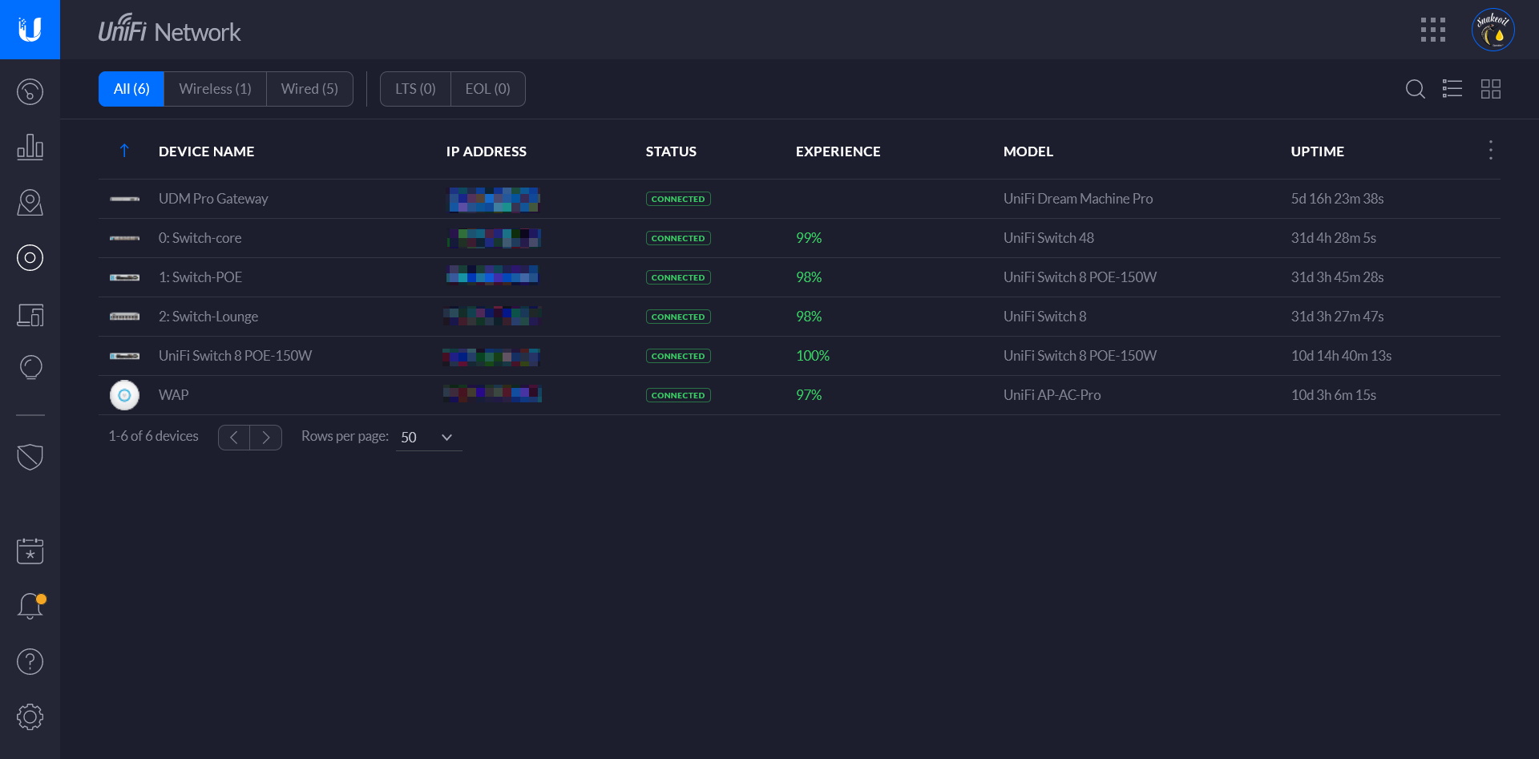This screenshot has height=759, width=1539.
Task: Click the 100% experience value
Action: coord(812,356)
